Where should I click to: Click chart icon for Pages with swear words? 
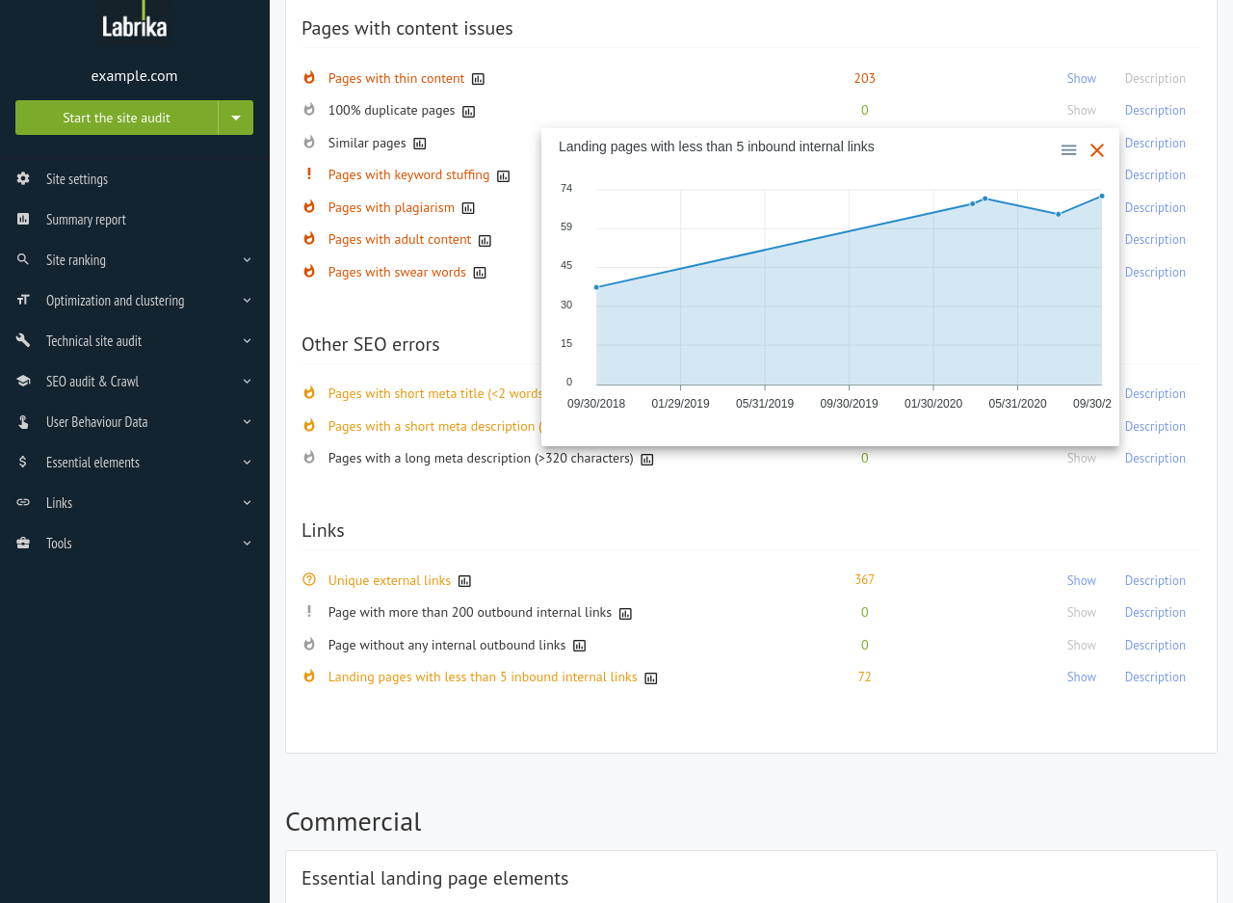(x=480, y=273)
